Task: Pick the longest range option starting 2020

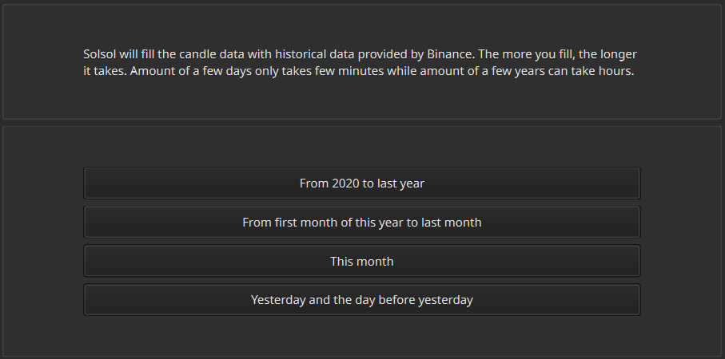Action: click(x=361, y=183)
